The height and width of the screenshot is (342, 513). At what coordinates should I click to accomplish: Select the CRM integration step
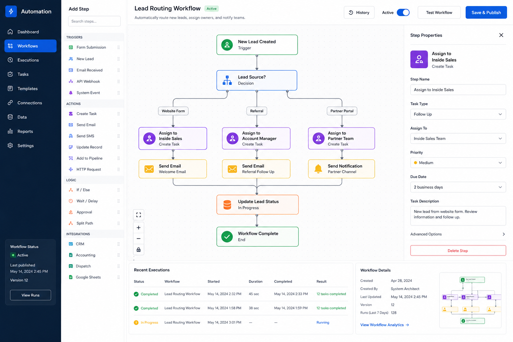[x=94, y=244]
